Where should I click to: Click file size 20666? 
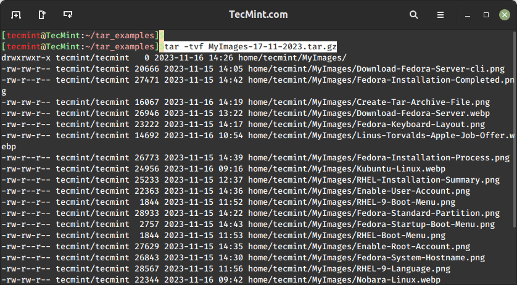tap(147, 69)
